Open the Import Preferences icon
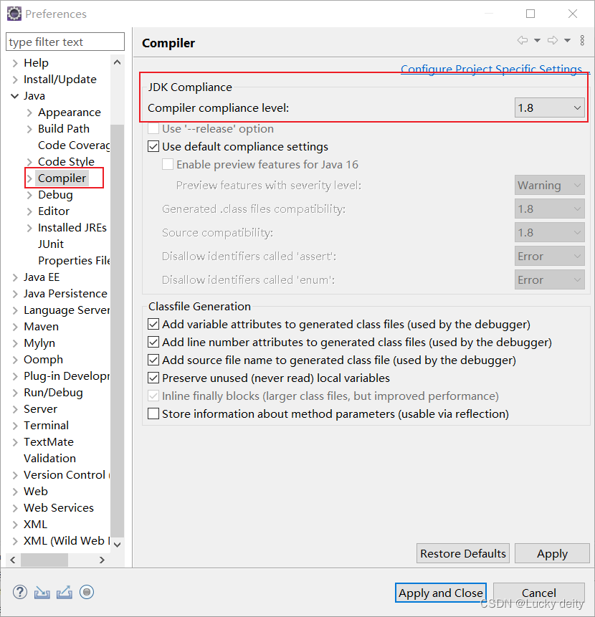This screenshot has width=595, height=617. coord(42,592)
